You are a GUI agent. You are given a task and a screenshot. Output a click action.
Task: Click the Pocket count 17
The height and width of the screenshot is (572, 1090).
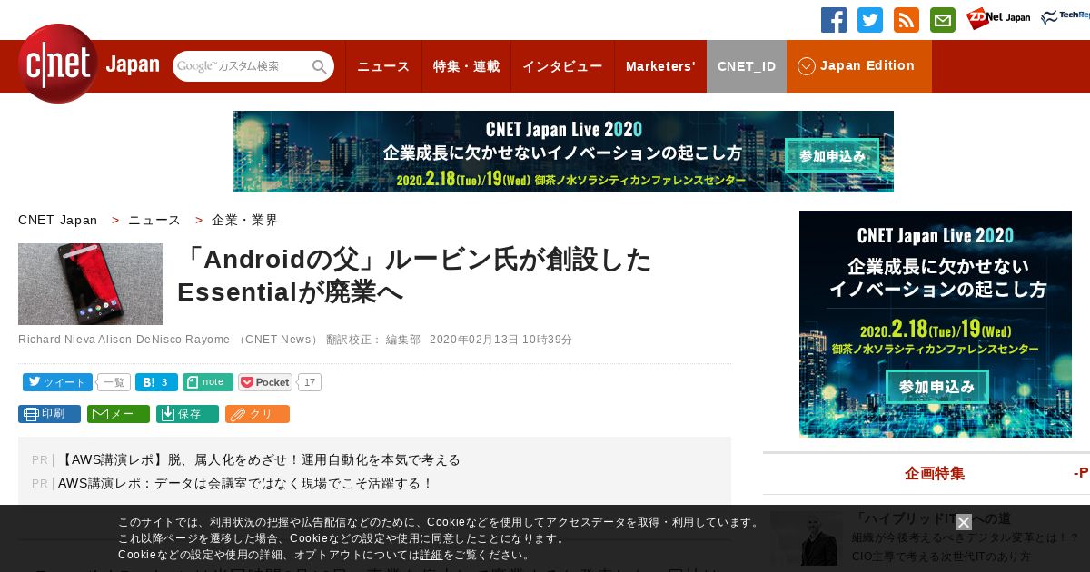click(310, 382)
